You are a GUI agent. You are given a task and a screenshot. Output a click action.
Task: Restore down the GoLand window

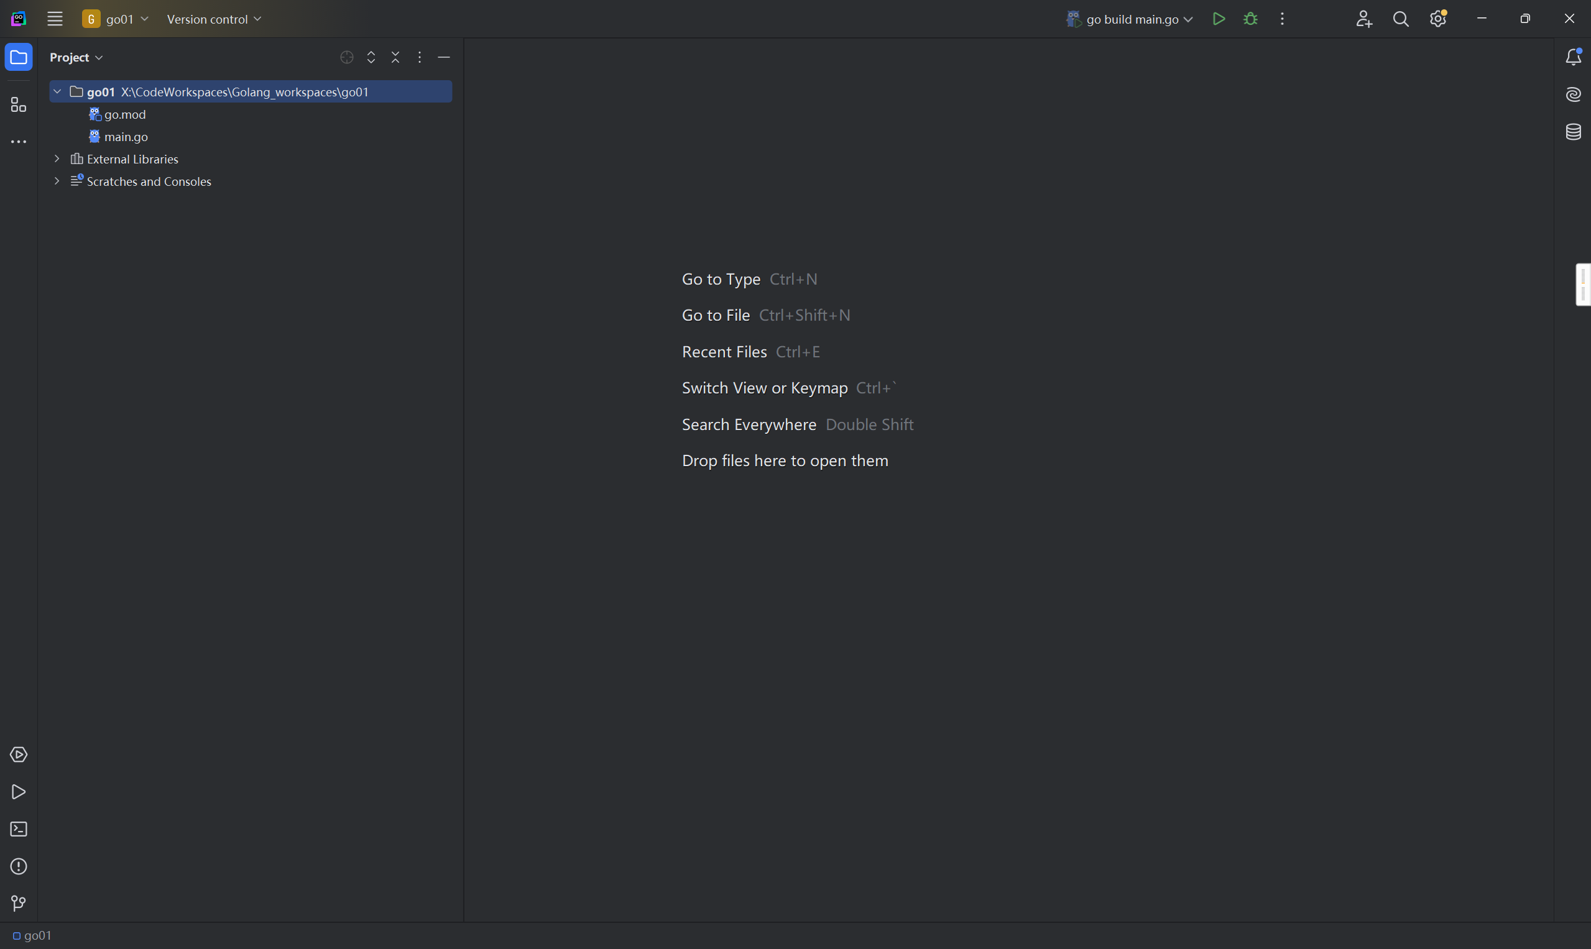tap(1525, 19)
